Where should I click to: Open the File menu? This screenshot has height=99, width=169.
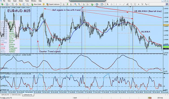[4, 1]
